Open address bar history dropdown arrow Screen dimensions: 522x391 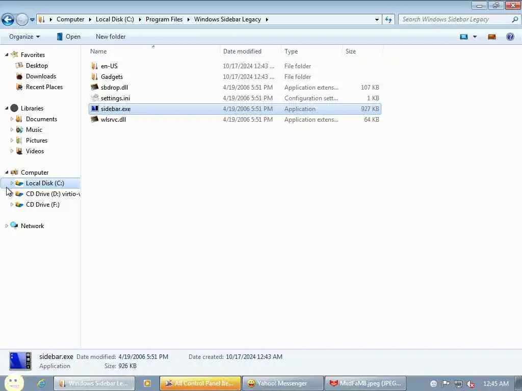(x=377, y=20)
